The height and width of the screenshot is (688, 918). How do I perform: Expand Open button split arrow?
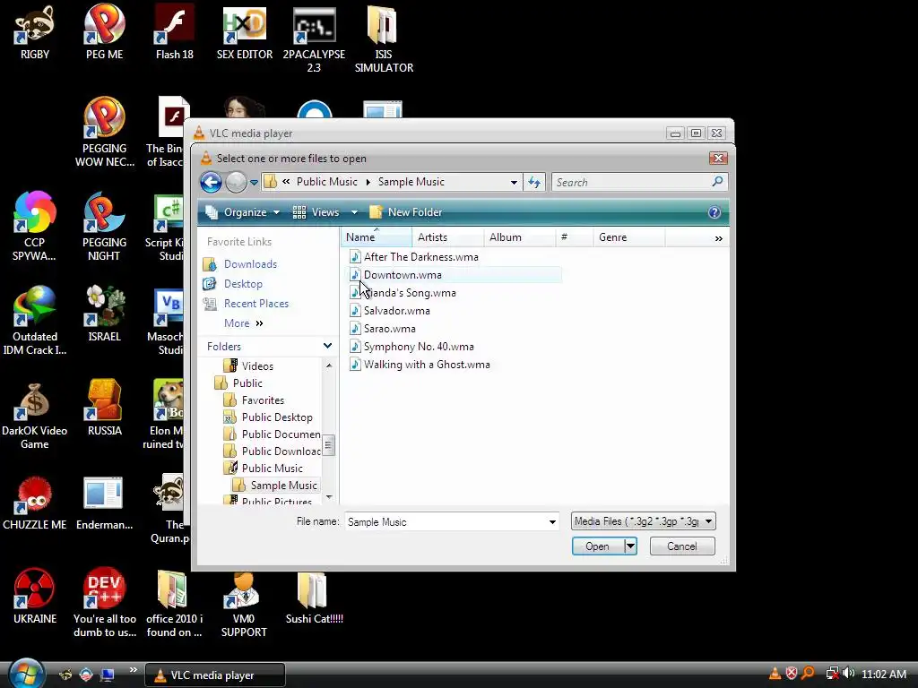pyautogui.click(x=630, y=546)
